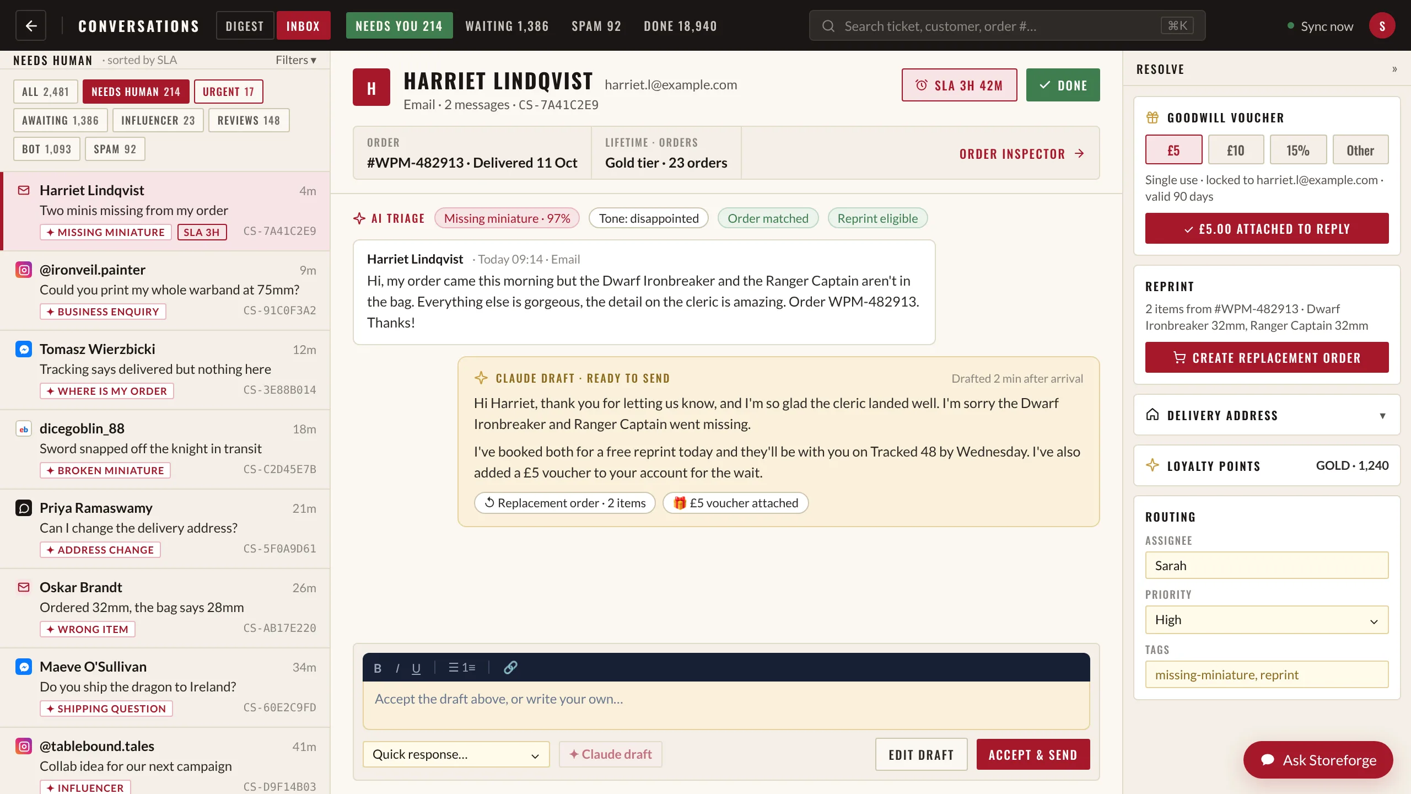
Task: Mark the ticket as Done
Action: tap(1063, 85)
